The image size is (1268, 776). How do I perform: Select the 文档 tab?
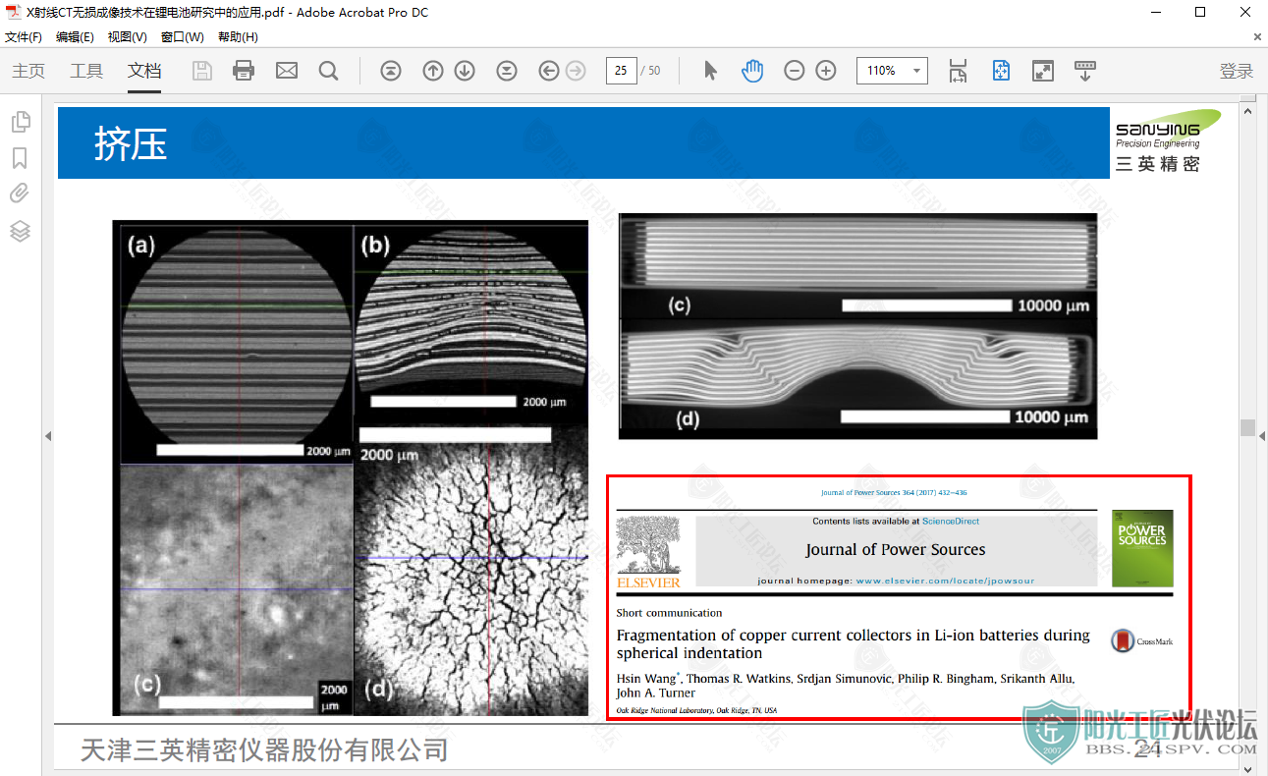coord(144,71)
